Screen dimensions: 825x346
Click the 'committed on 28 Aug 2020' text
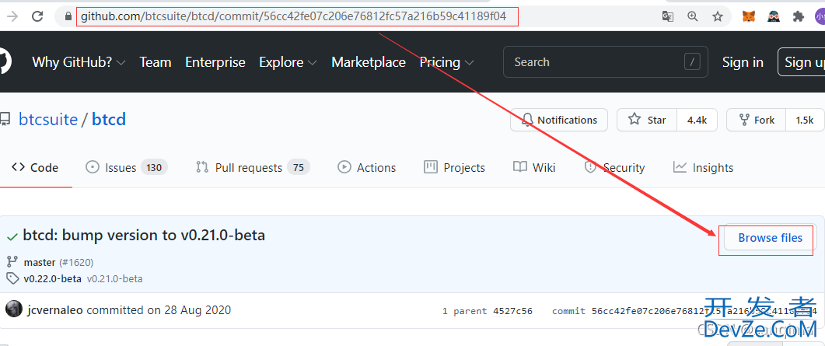(159, 309)
